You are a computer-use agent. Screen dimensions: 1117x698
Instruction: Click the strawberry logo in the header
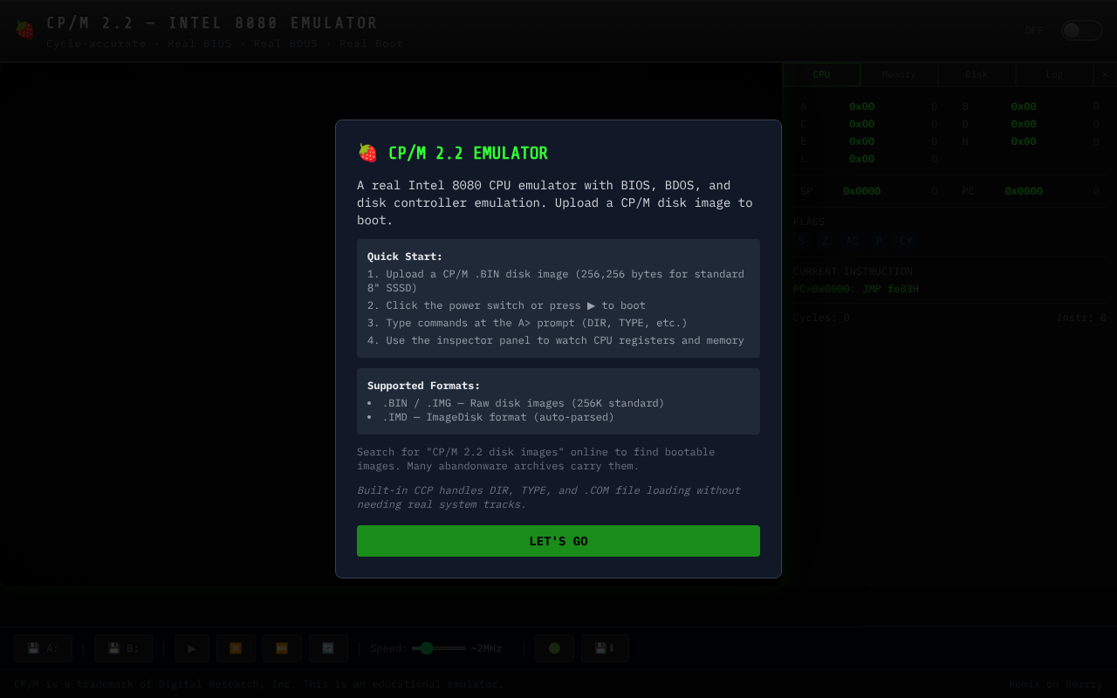(x=24, y=31)
